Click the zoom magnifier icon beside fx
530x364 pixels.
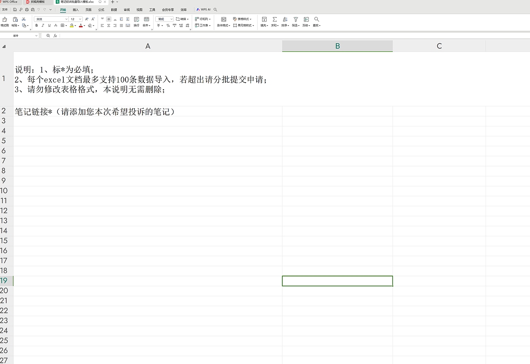click(x=48, y=36)
